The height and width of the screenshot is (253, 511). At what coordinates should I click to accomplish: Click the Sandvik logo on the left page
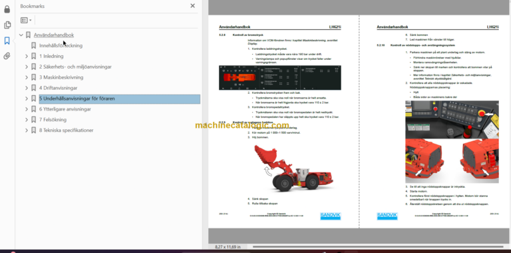click(331, 216)
